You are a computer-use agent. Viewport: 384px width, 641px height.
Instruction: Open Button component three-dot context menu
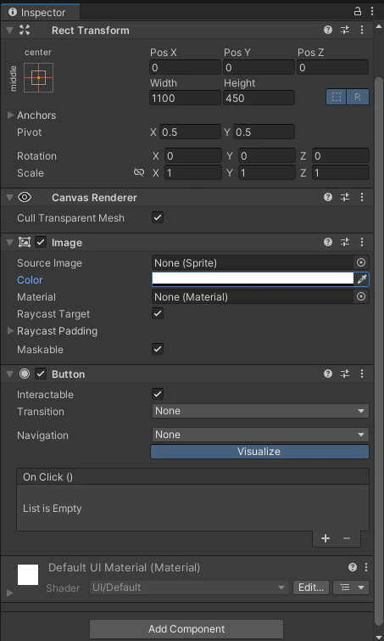point(362,374)
